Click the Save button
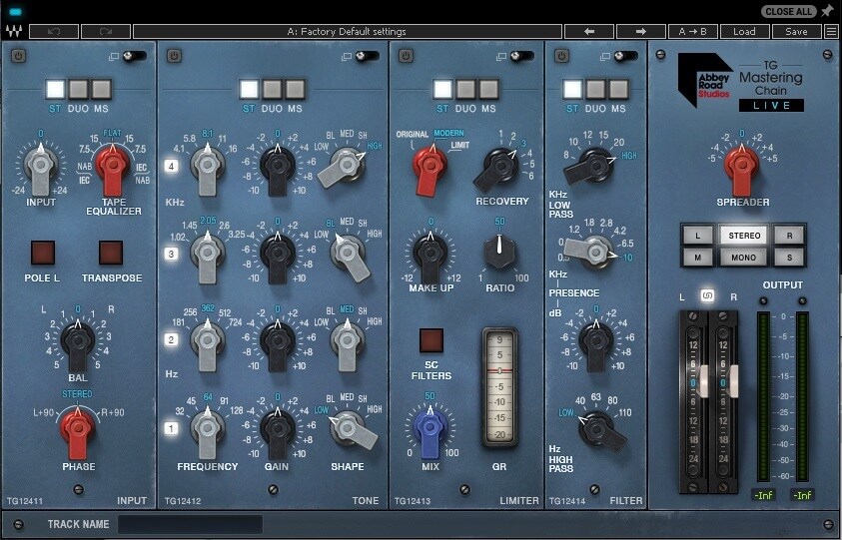842x540 pixels. click(x=796, y=31)
